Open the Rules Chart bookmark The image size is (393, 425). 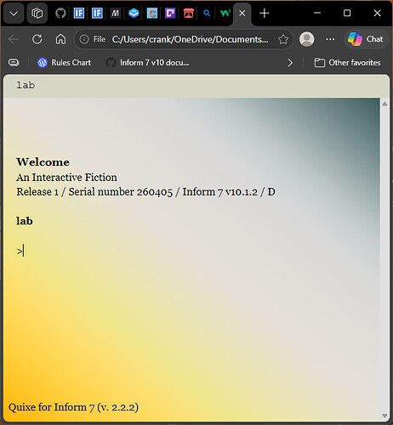(x=65, y=63)
